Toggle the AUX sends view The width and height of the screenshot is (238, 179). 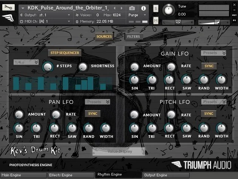[x=234, y=15]
